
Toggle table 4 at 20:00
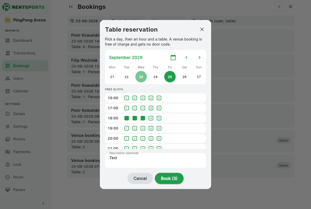151,138
